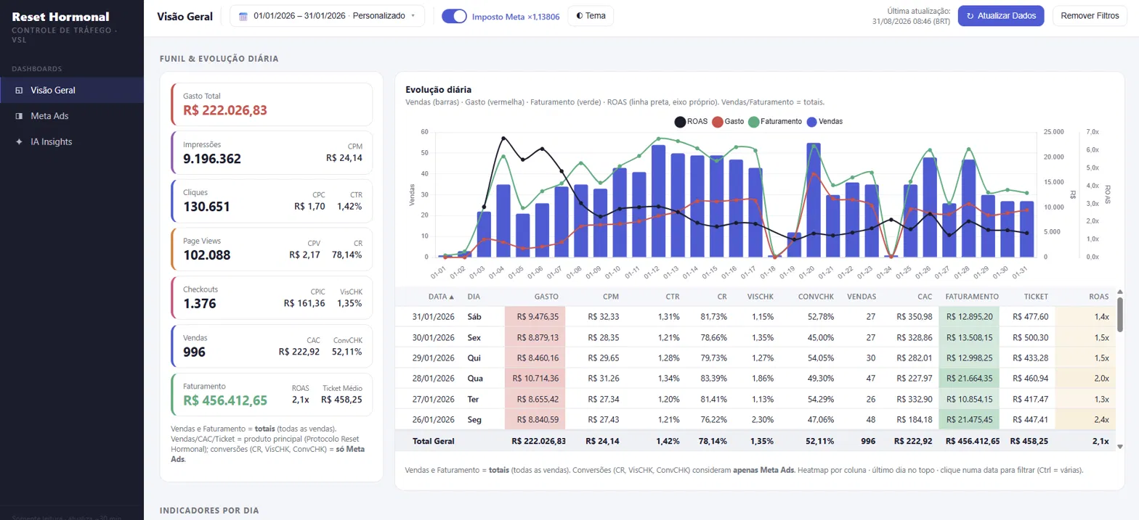This screenshot has height=520, width=1139.
Task: Sort table by GASTO column header
Action: click(546, 297)
